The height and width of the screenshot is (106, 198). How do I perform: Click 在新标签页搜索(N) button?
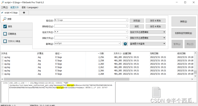pyautogui.click(x=183, y=33)
